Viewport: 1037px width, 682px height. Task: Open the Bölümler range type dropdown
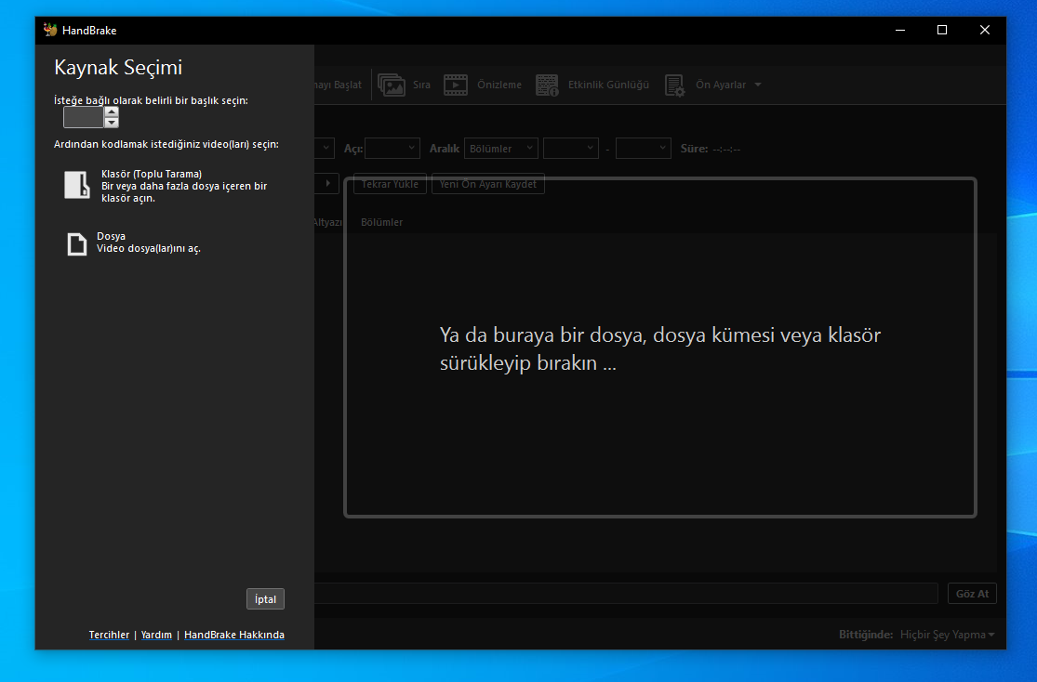point(500,148)
